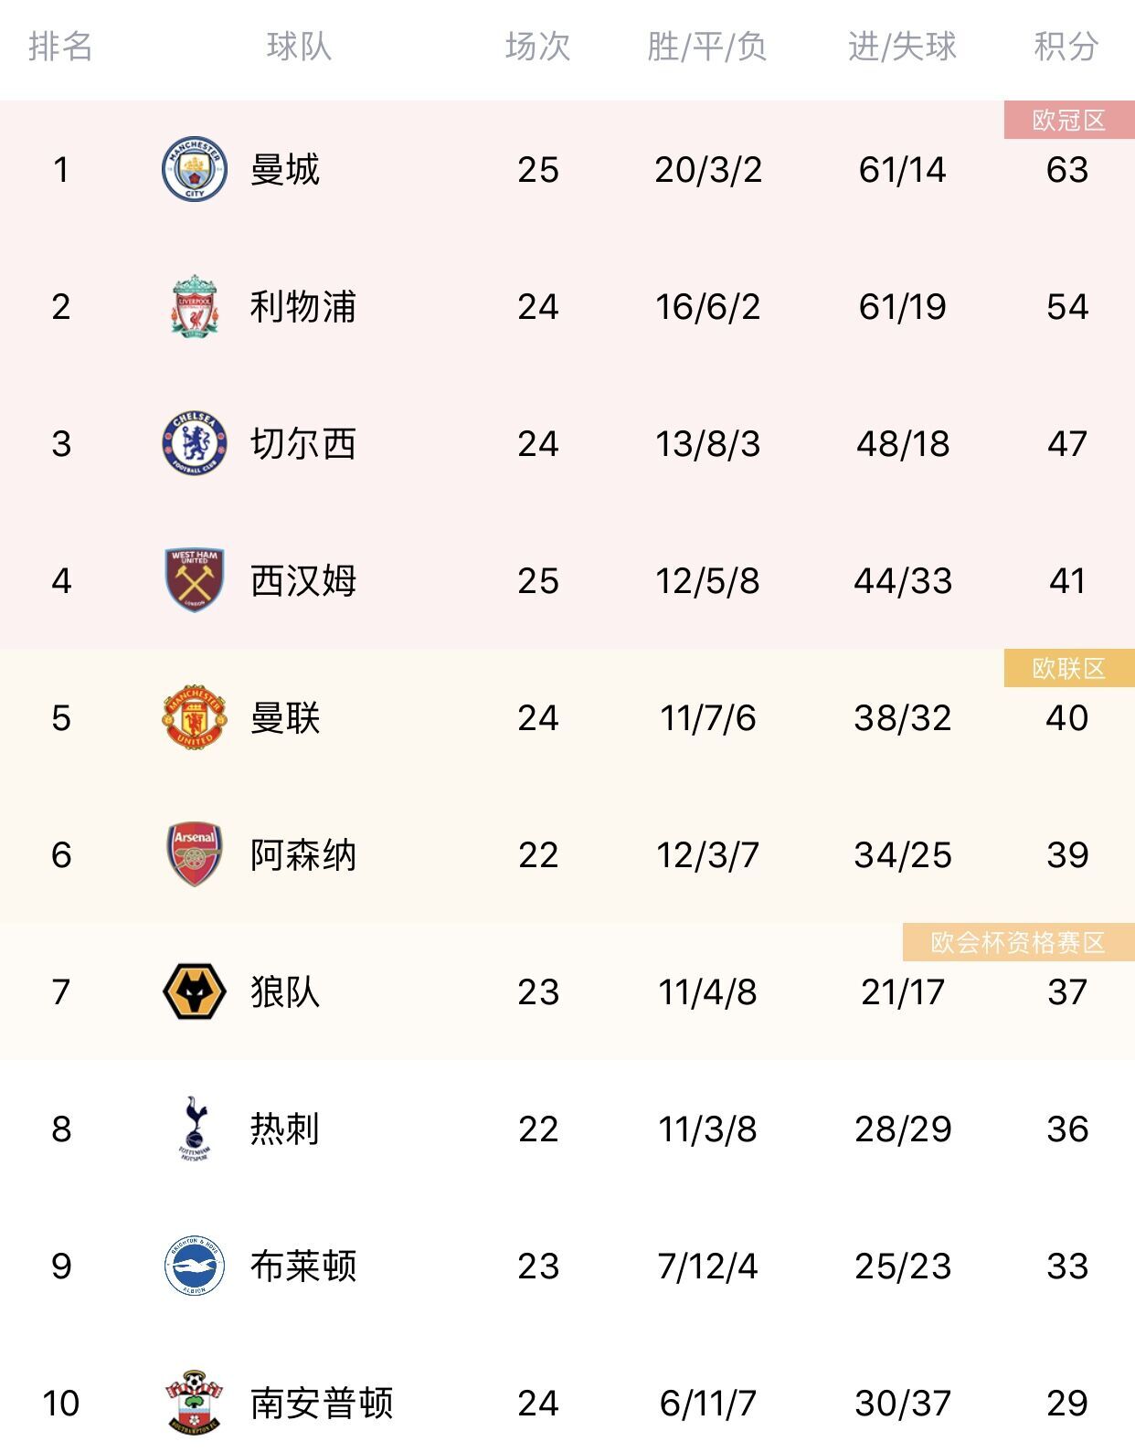Open team name 阿森纳
The height and width of the screenshot is (1452, 1135).
[303, 854]
